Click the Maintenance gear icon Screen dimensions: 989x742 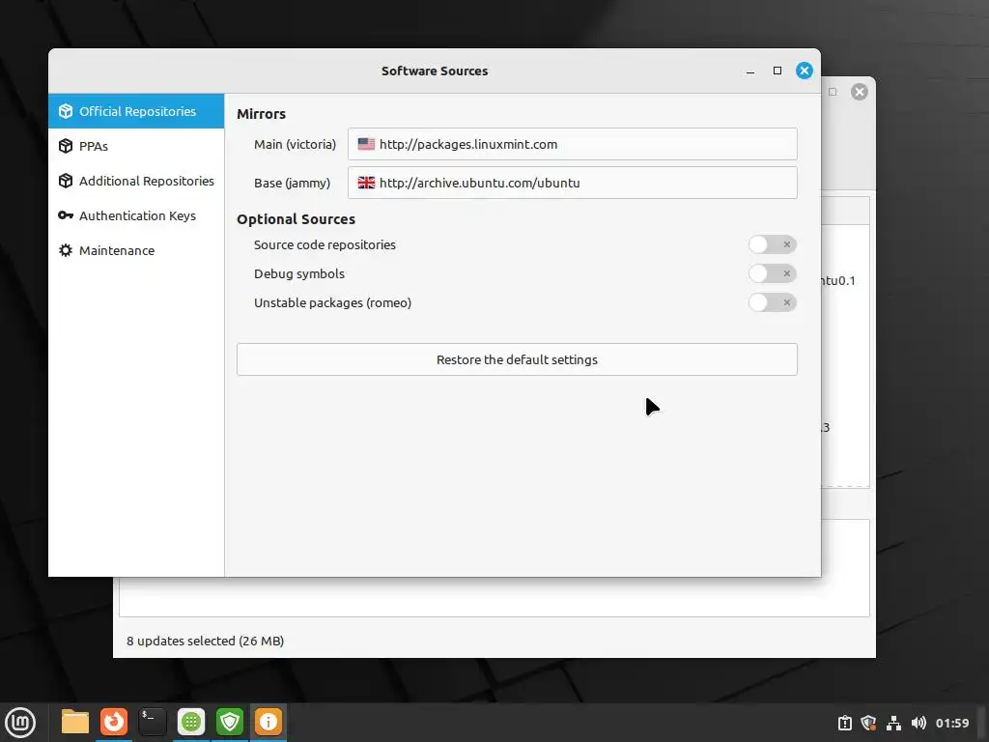[66, 250]
